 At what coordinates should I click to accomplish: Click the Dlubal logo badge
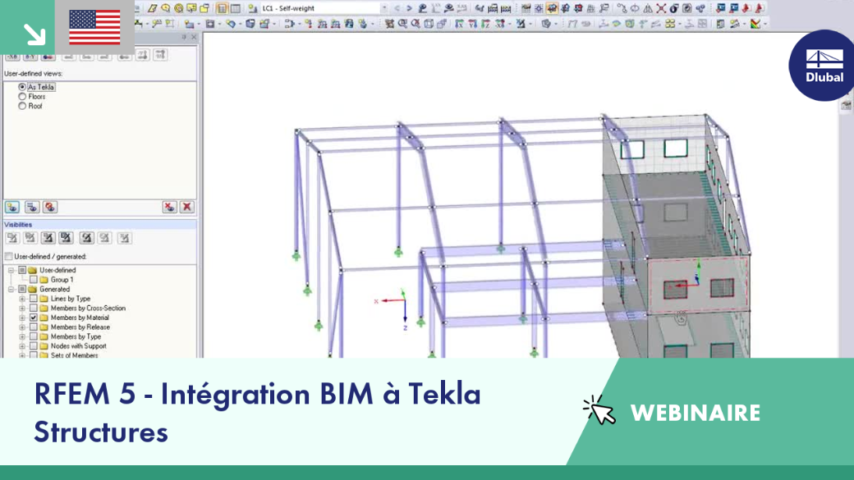821,66
